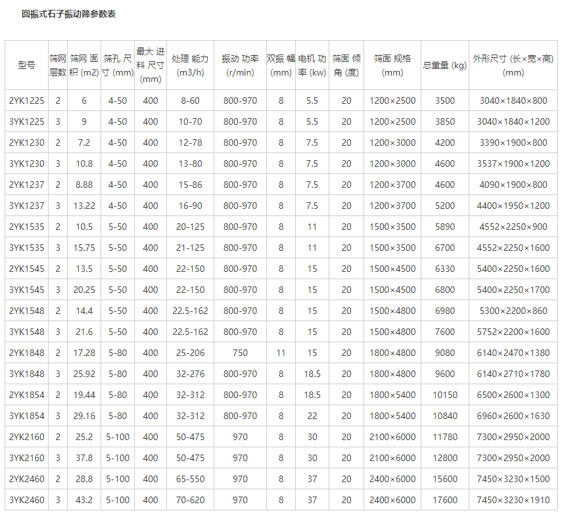Click the weight cell showing 5890
The height and width of the screenshot is (513, 564).
coord(444,227)
